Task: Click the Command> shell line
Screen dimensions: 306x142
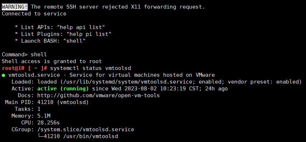Action: (x=24, y=55)
